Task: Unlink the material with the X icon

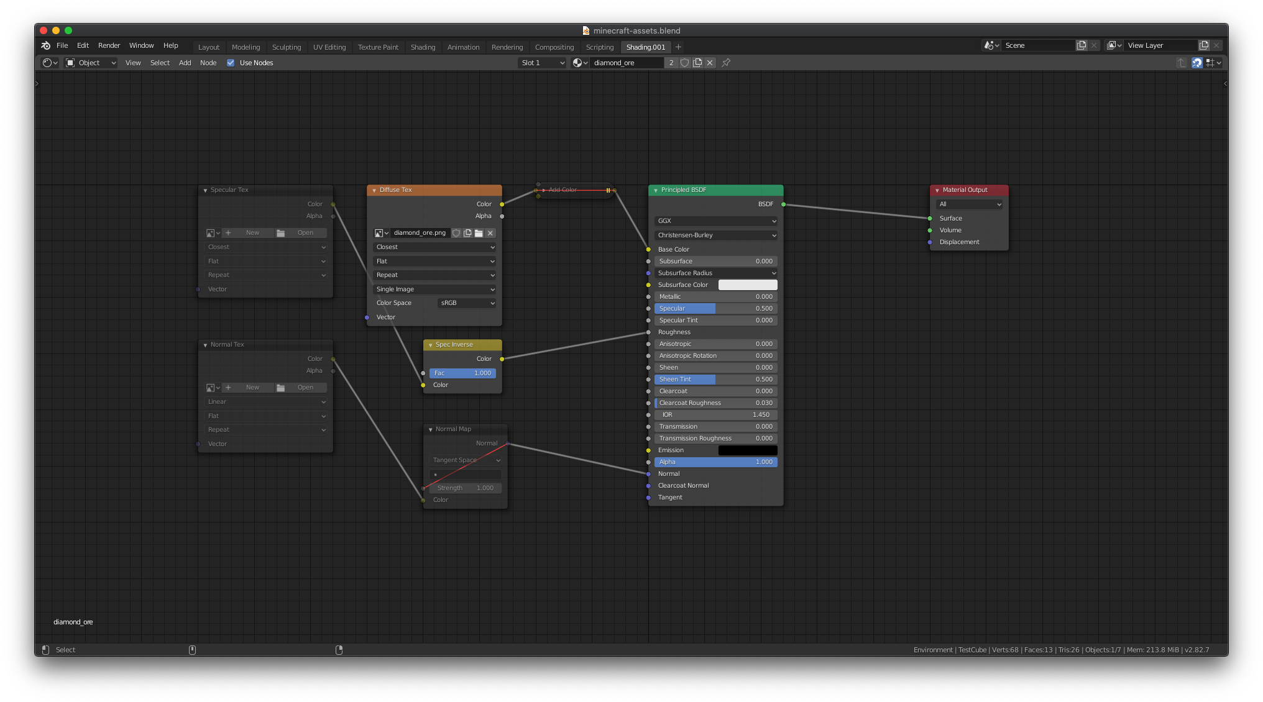Action: tap(710, 63)
